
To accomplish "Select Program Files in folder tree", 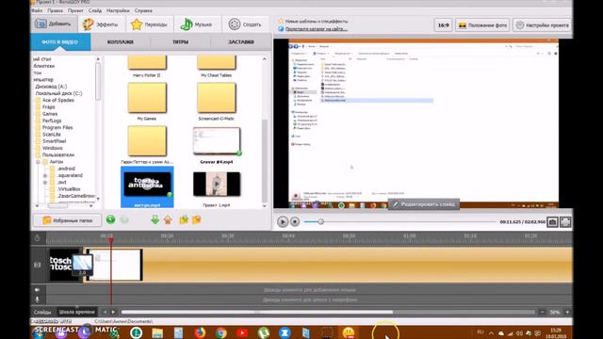I will 57,128.
